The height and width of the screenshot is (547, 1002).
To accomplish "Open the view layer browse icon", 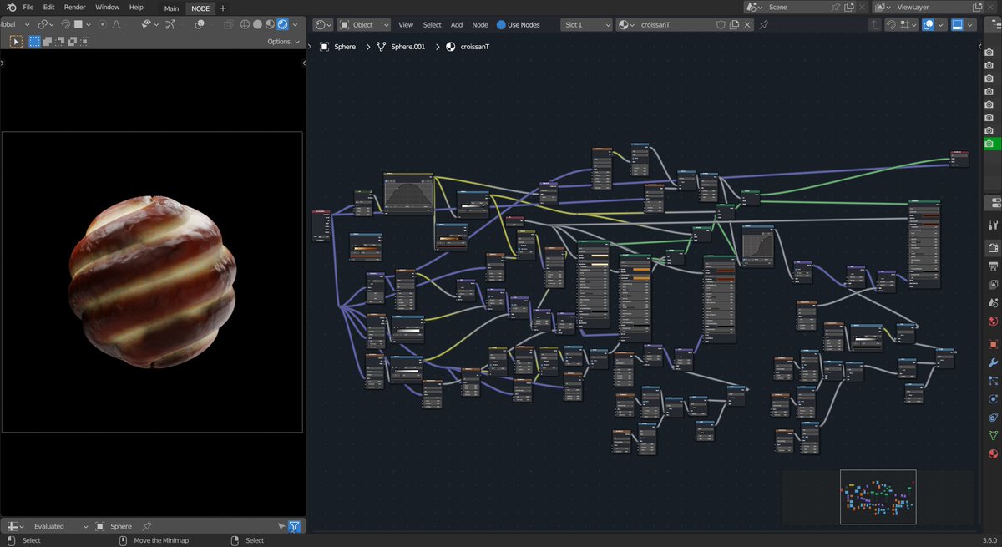I will pos(882,7).
